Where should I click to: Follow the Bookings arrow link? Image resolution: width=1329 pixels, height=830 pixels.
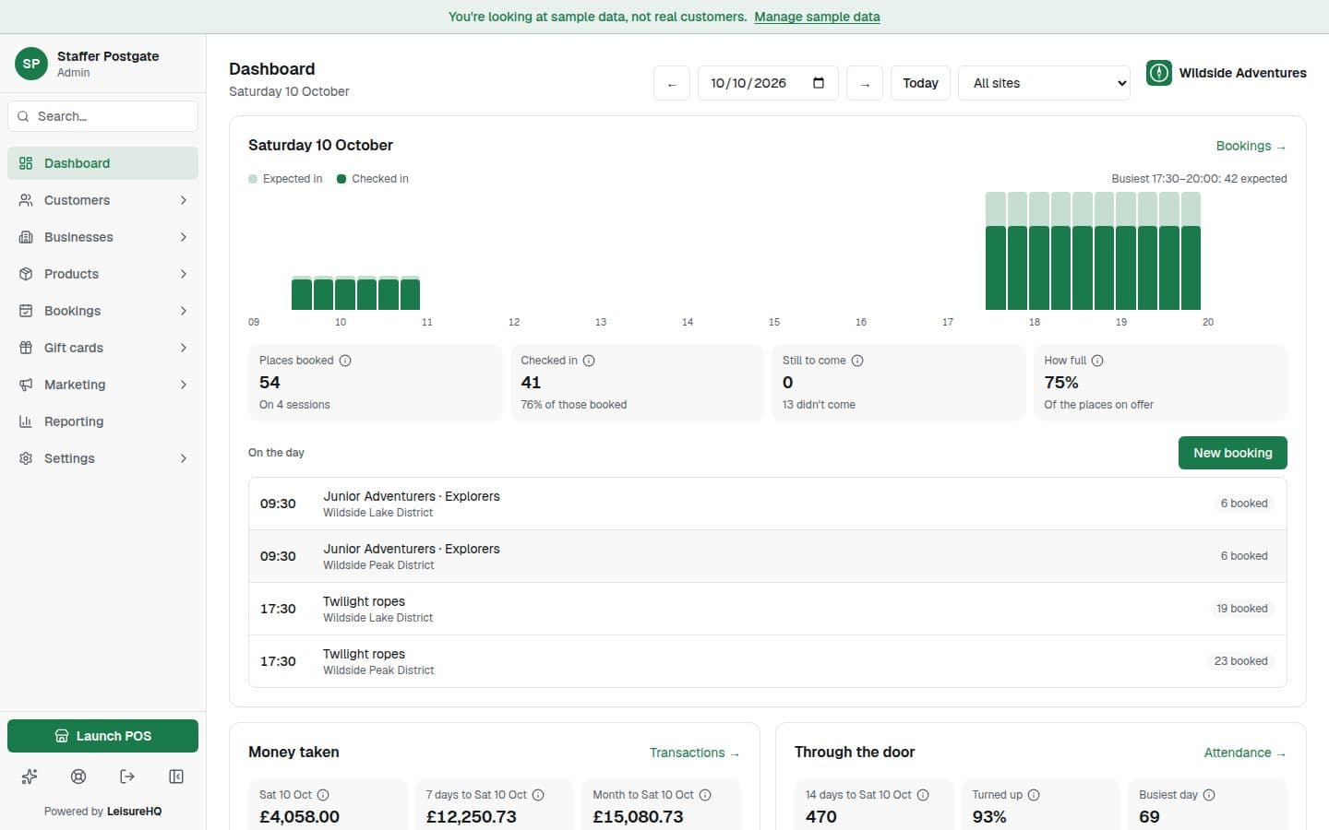1251,146
